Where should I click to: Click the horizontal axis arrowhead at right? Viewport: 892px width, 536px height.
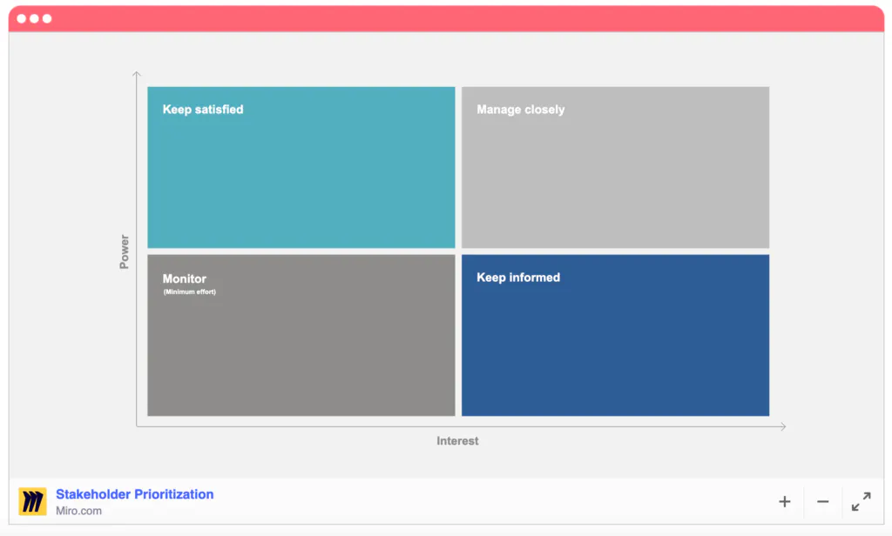coord(782,426)
